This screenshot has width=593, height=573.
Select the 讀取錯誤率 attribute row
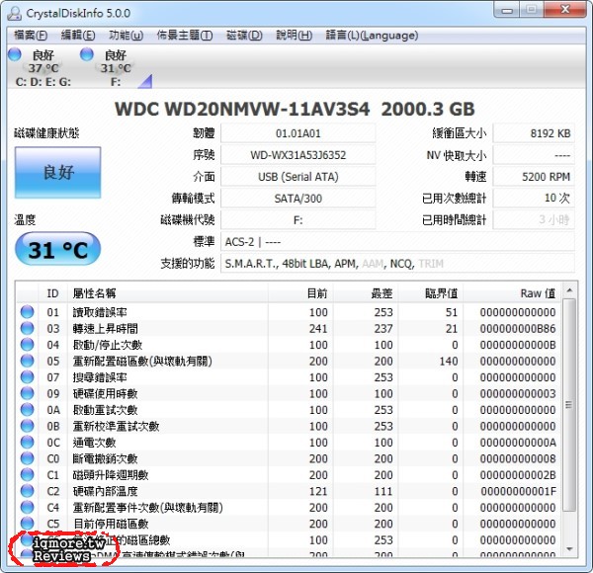(289, 312)
